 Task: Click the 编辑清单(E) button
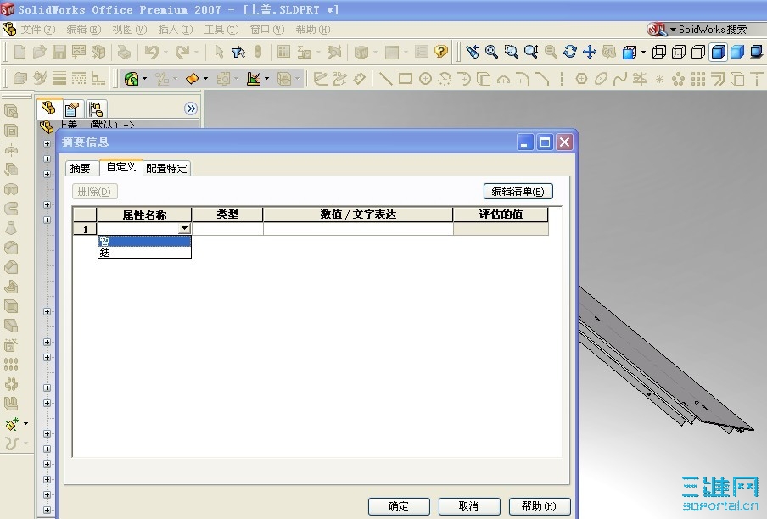point(518,191)
